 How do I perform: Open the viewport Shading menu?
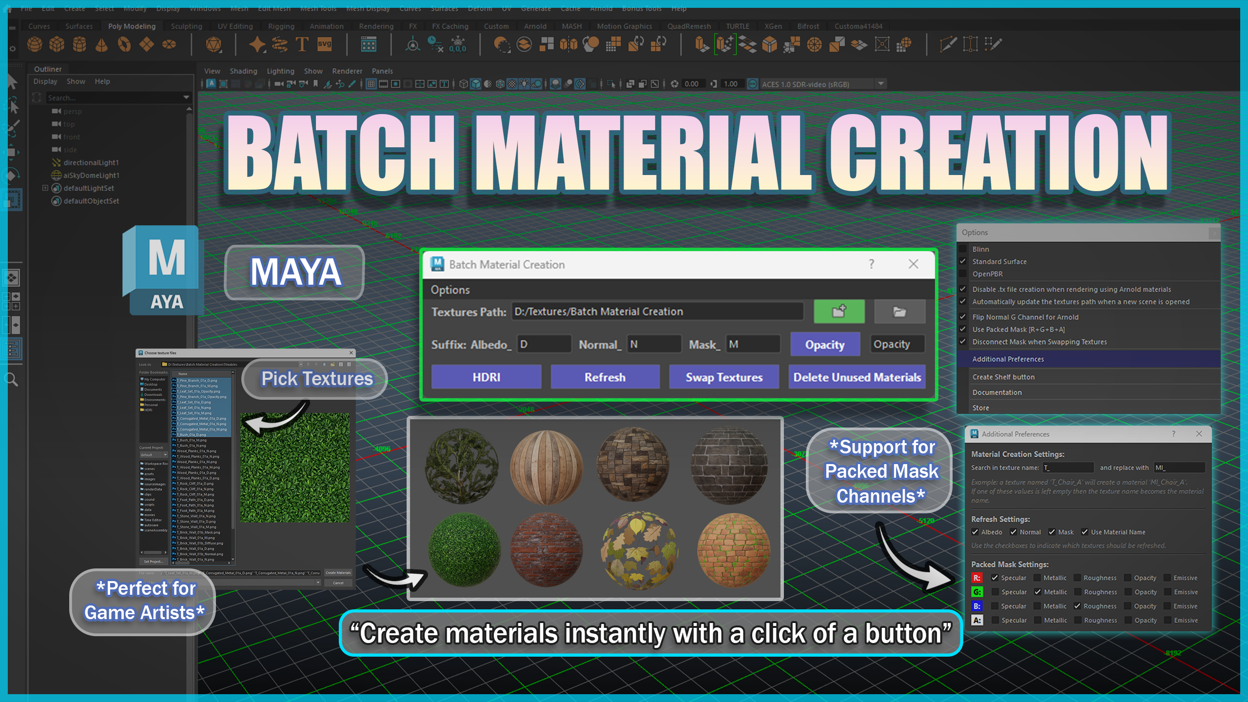point(243,71)
